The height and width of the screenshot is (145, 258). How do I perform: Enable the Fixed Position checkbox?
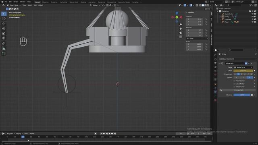(235, 81)
